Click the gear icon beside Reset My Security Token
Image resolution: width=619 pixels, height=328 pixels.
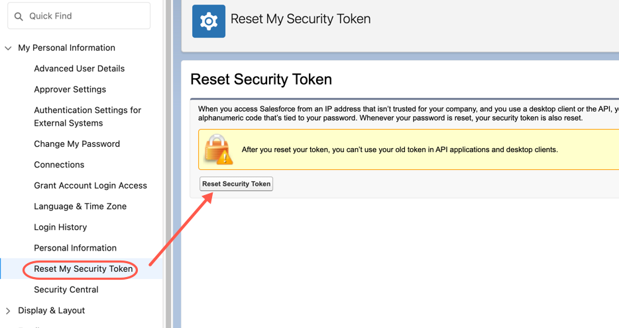tap(209, 21)
